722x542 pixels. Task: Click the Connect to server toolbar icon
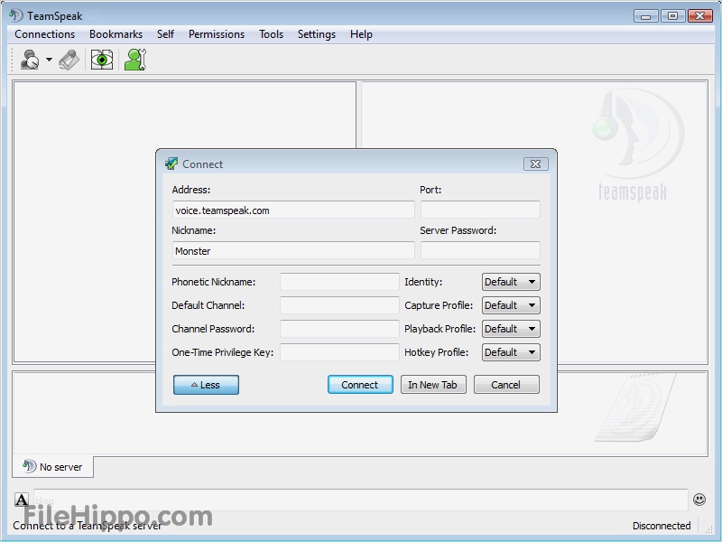tap(30, 60)
